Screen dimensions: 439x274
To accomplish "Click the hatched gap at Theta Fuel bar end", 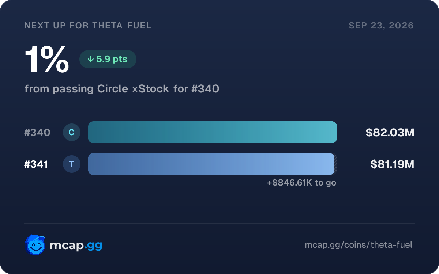I will click(x=336, y=164).
